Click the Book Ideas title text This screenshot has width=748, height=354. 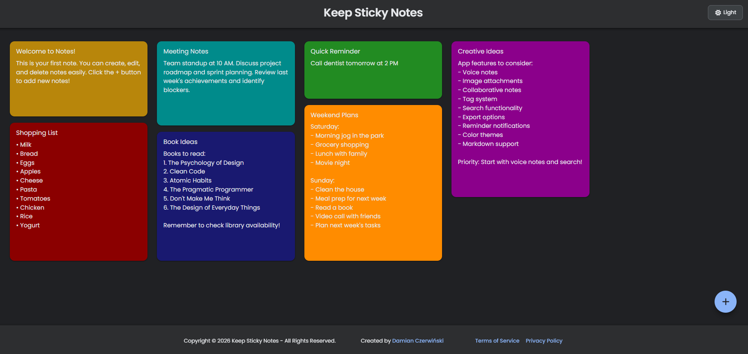[181, 142]
